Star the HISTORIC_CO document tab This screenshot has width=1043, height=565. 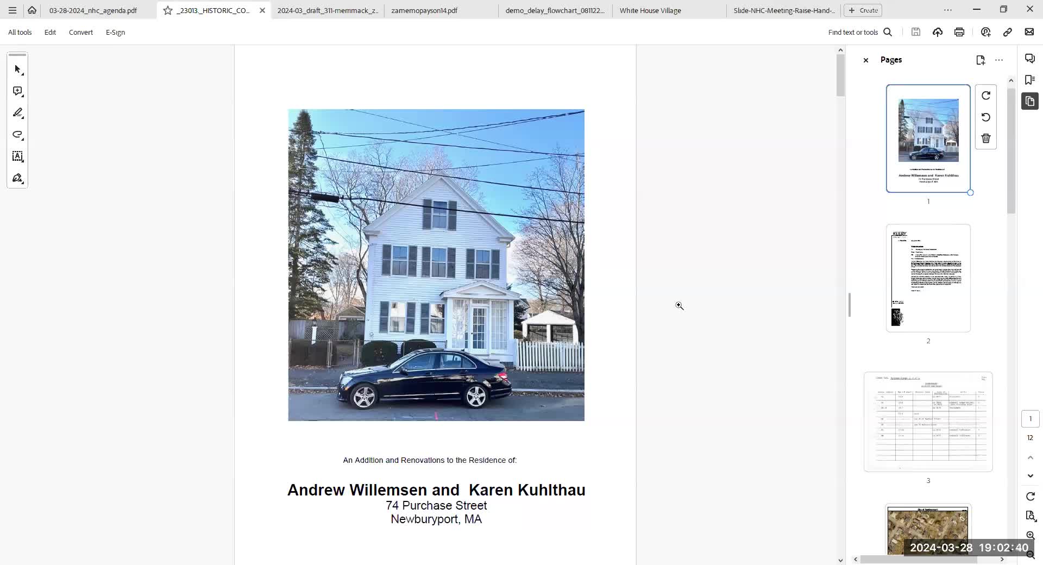[168, 10]
